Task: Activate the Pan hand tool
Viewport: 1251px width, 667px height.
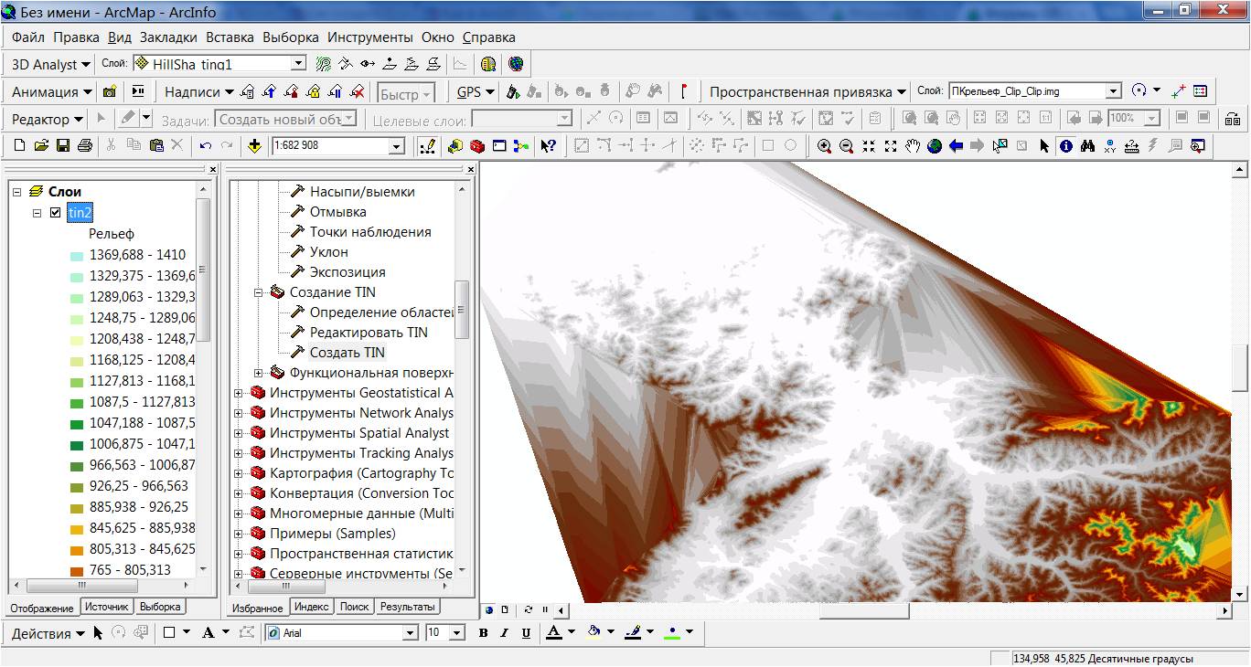Action: (x=913, y=146)
